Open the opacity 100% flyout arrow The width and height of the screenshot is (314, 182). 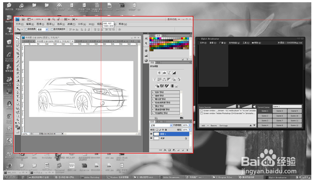pos(190,125)
